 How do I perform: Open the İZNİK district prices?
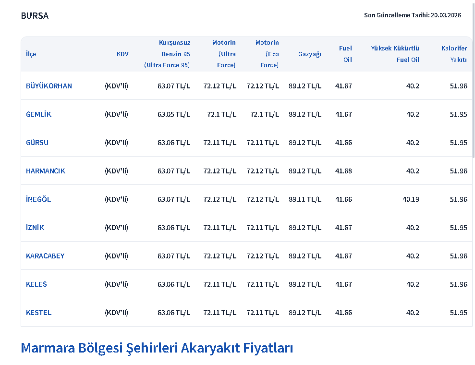(35, 228)
